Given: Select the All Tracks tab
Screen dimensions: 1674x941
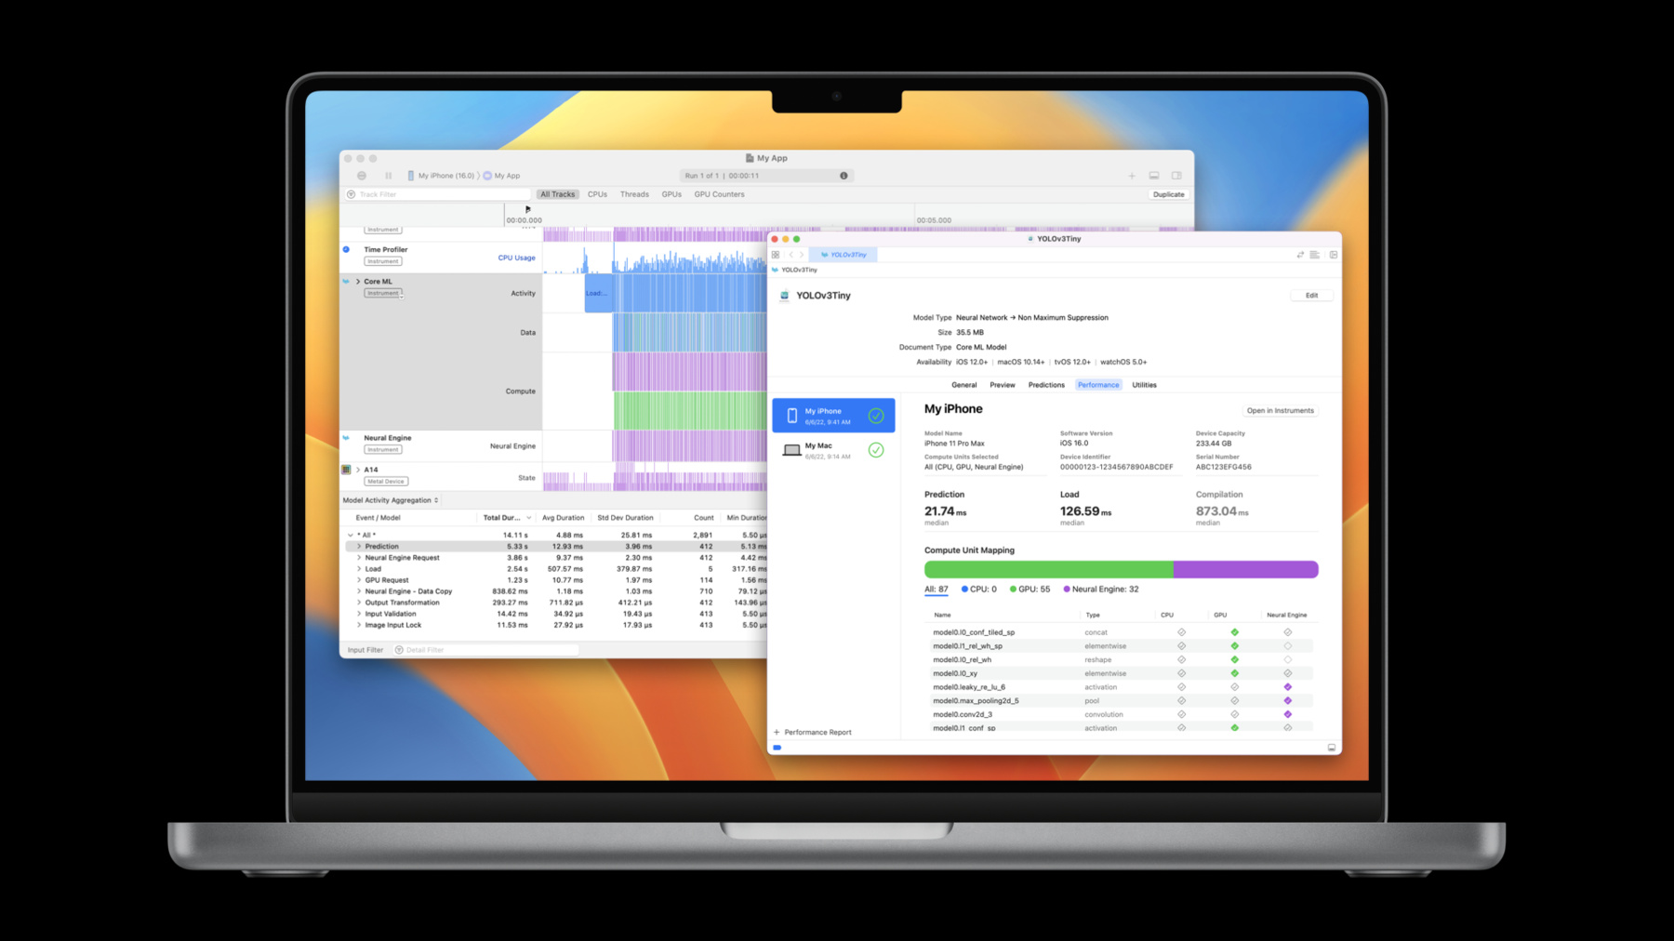Looking at the screenshot, I should coord(558,194).
